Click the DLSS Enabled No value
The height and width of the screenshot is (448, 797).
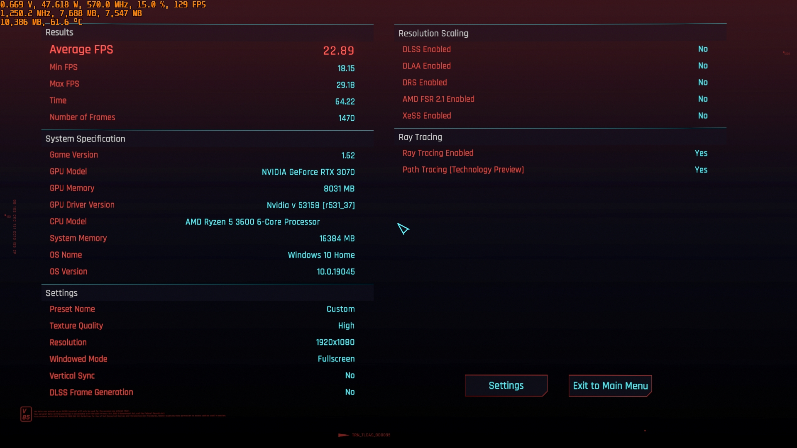coord(702,49)
